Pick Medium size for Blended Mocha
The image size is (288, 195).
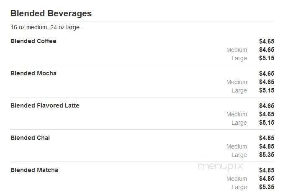[x=237, y=82]
